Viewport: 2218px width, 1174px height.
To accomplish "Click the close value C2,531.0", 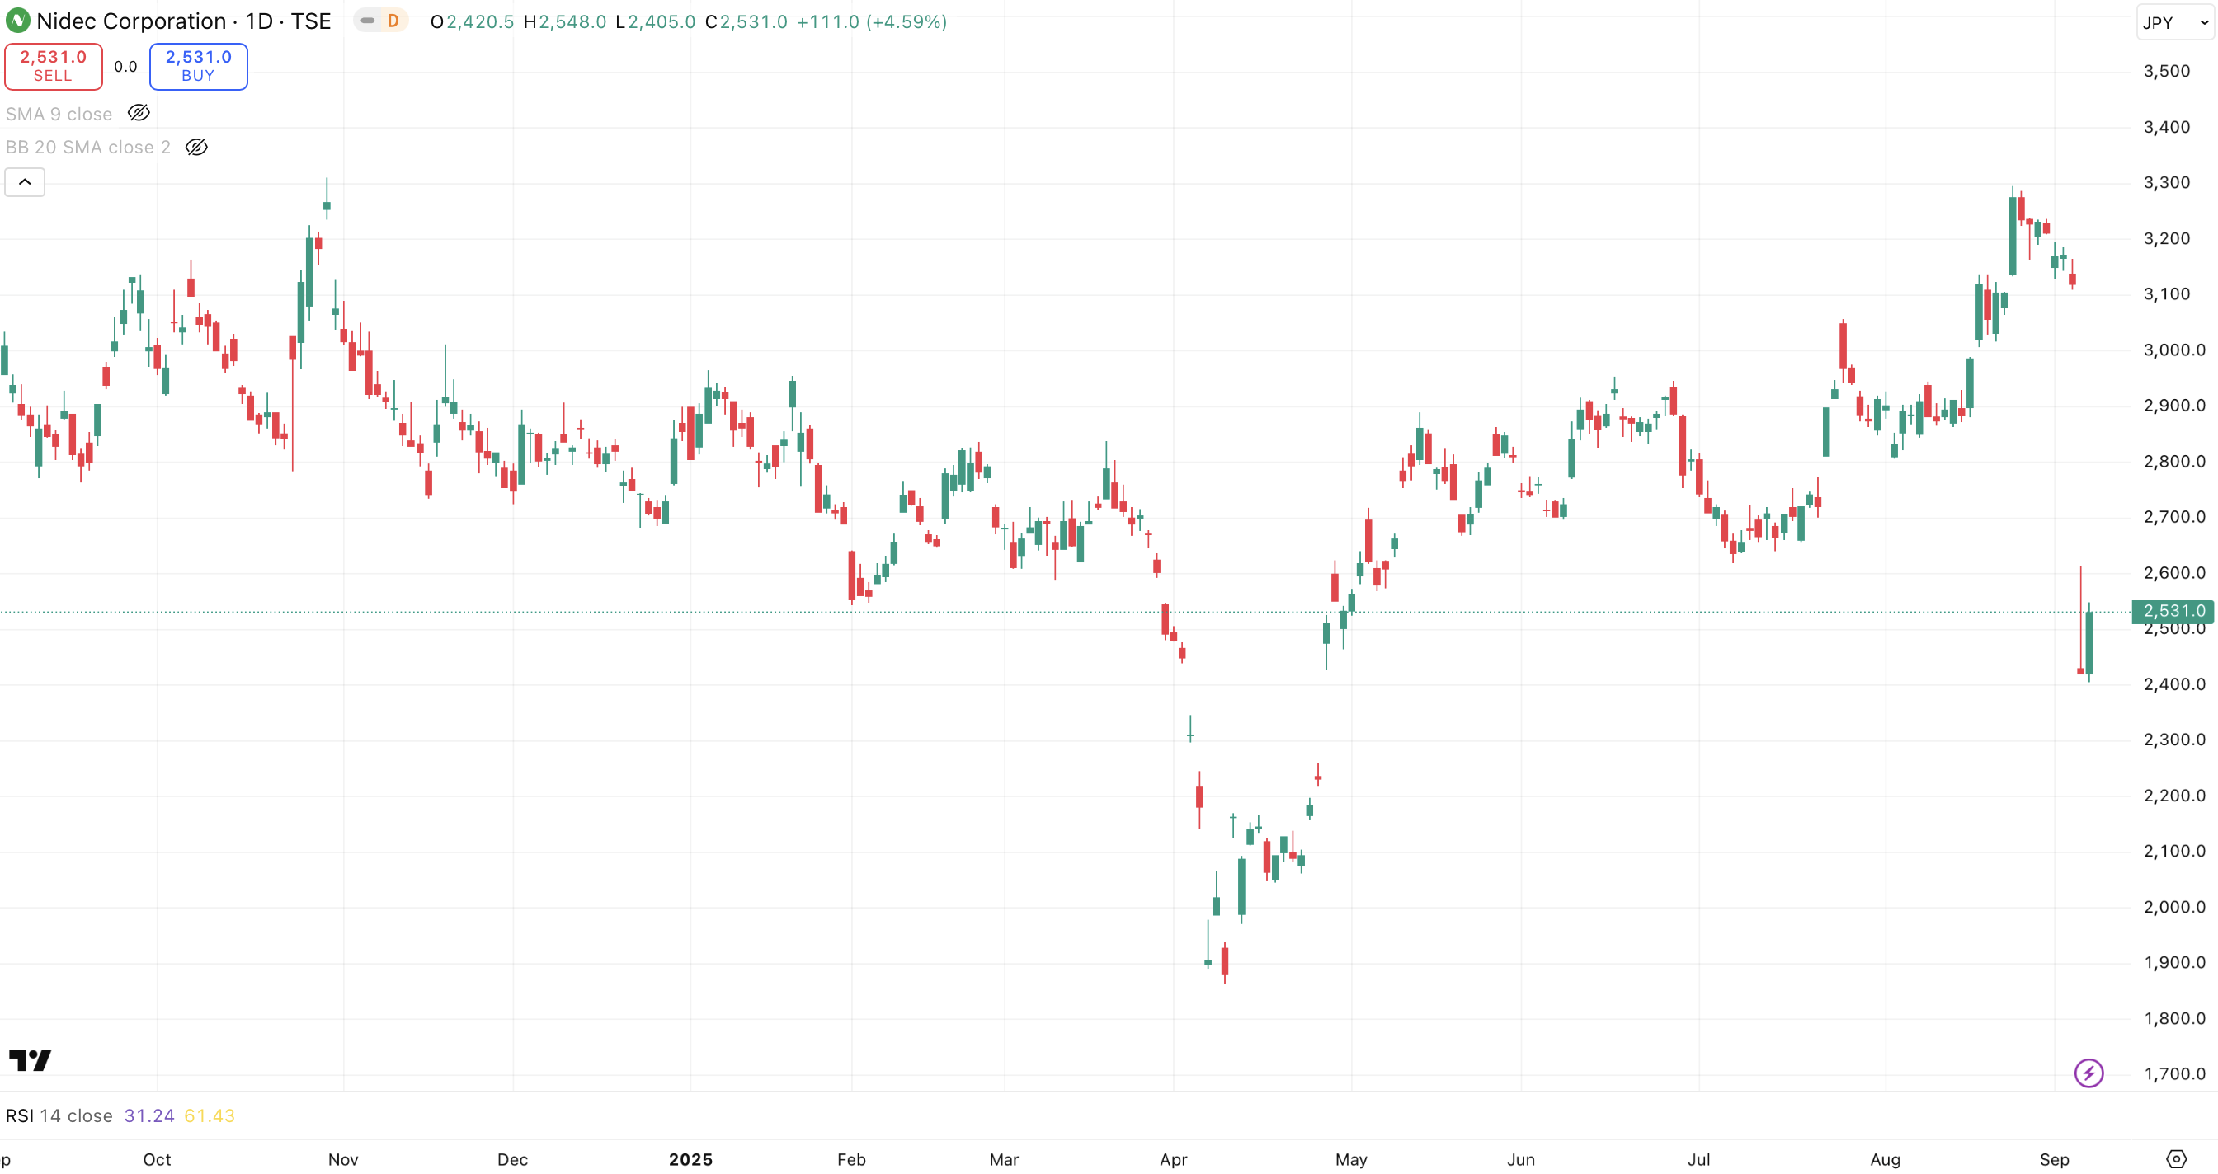I will click(746, 21).
